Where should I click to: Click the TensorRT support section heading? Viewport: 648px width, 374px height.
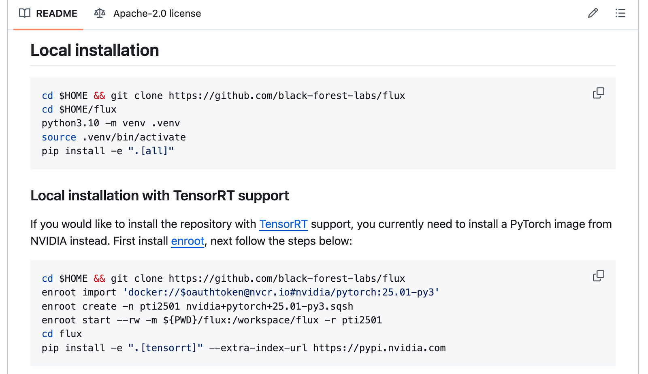(x=159, y=195)
